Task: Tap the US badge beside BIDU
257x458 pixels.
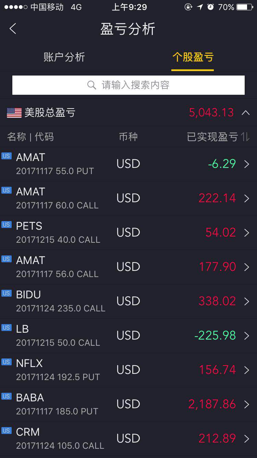Action: coord(7,294)
